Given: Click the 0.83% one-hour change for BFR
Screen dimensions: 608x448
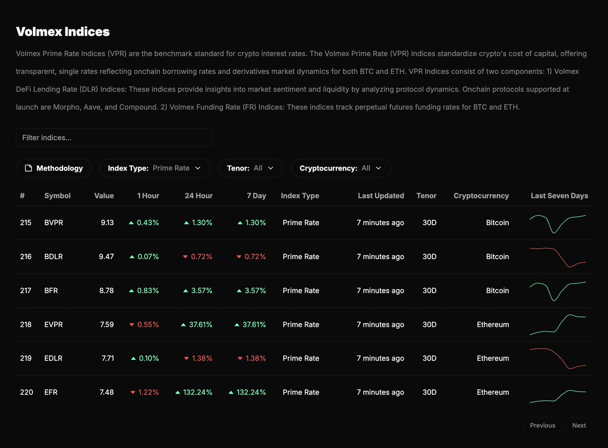Looking at the screenshot, I should [144, 291].
